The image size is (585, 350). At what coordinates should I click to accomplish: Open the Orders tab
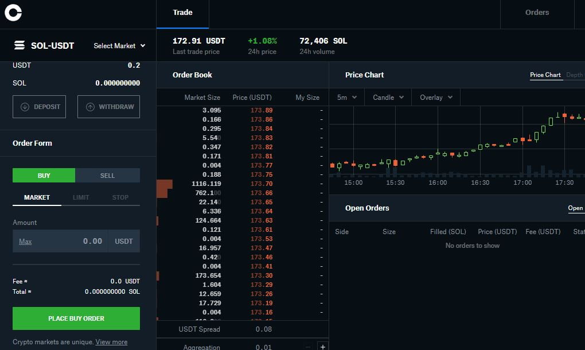537,13
